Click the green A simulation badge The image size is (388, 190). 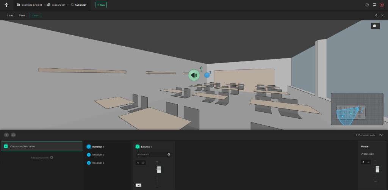coord(6,146)
